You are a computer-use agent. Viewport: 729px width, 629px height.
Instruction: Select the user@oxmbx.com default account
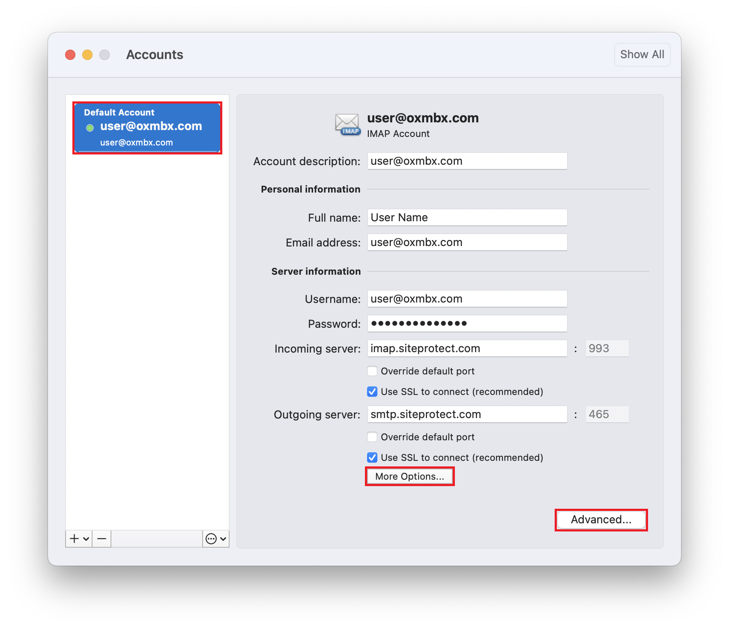[x=147, y=128]
